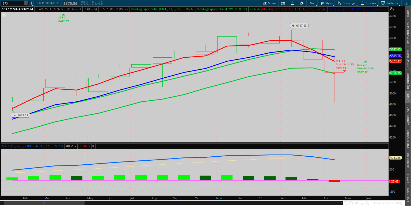Click the Share button
The width and height of the screenshot is (411, 206).
tap(269, 3)
